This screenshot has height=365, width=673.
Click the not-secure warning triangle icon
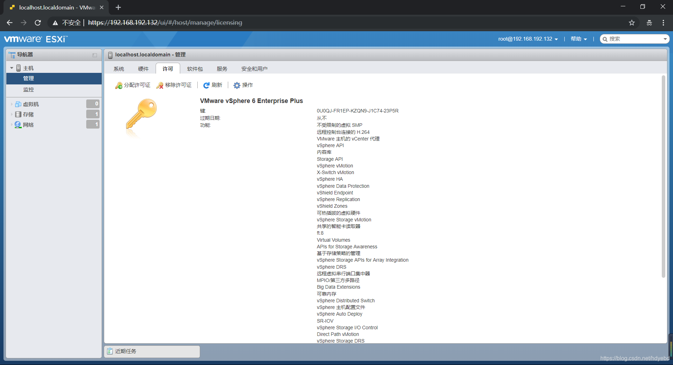point(55,23)
